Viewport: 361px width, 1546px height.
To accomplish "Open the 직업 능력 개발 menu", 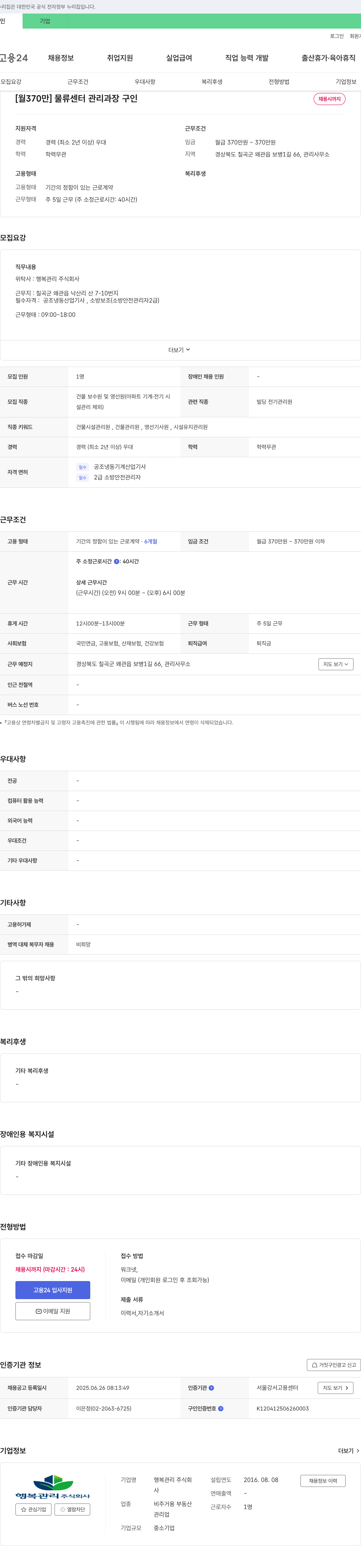I will click(246, 58).
